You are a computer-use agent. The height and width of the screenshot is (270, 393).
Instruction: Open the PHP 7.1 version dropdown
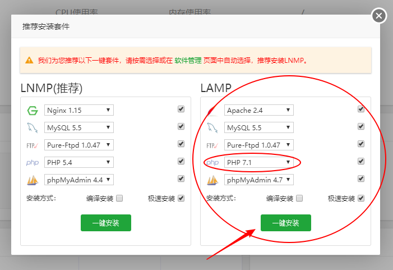tap(259, 162)
